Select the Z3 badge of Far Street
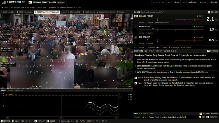 [136, 37]
